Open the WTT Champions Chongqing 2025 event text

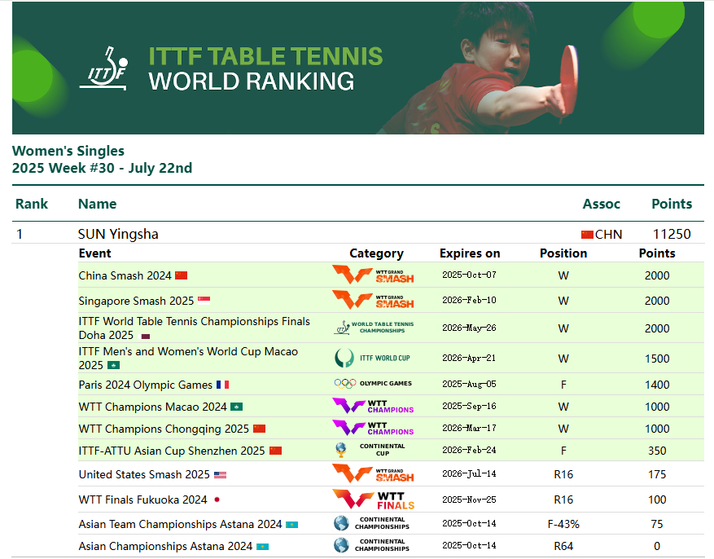(x=164, y=429)
